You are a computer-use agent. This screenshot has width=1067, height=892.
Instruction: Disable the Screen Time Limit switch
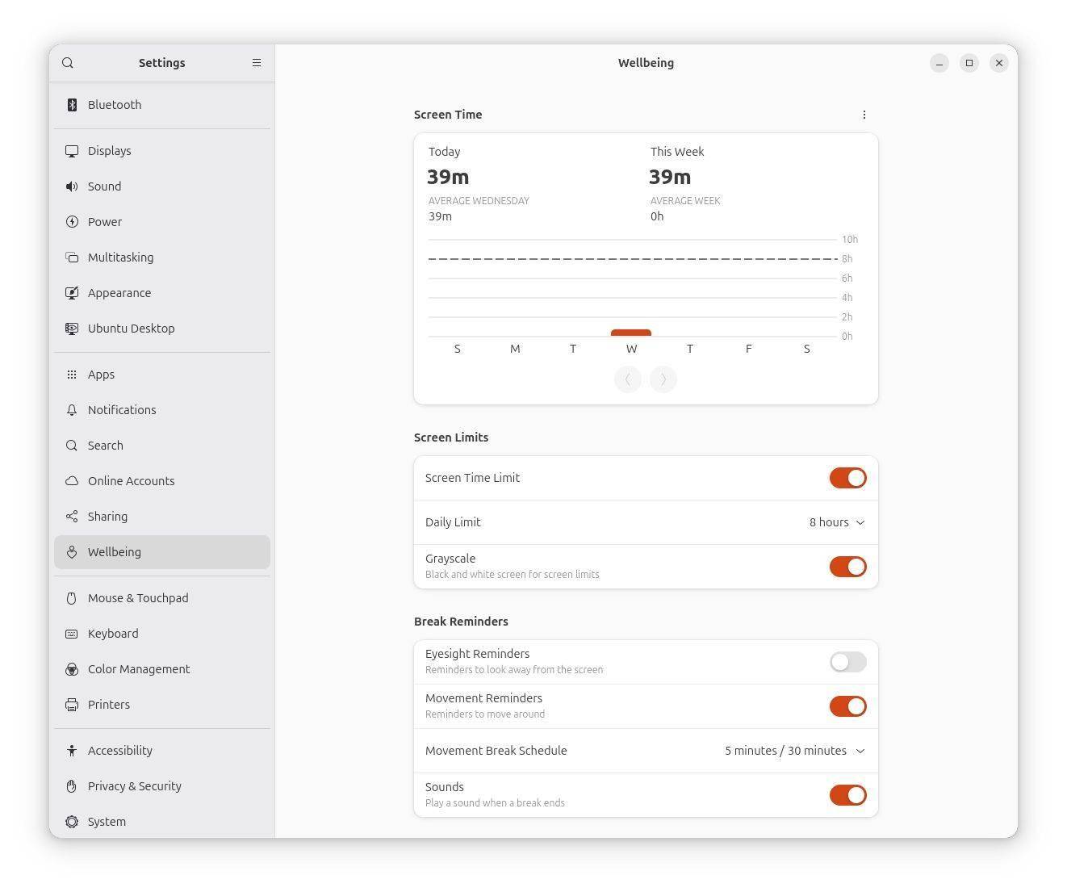pyautogui.click(x=847, y=478)
